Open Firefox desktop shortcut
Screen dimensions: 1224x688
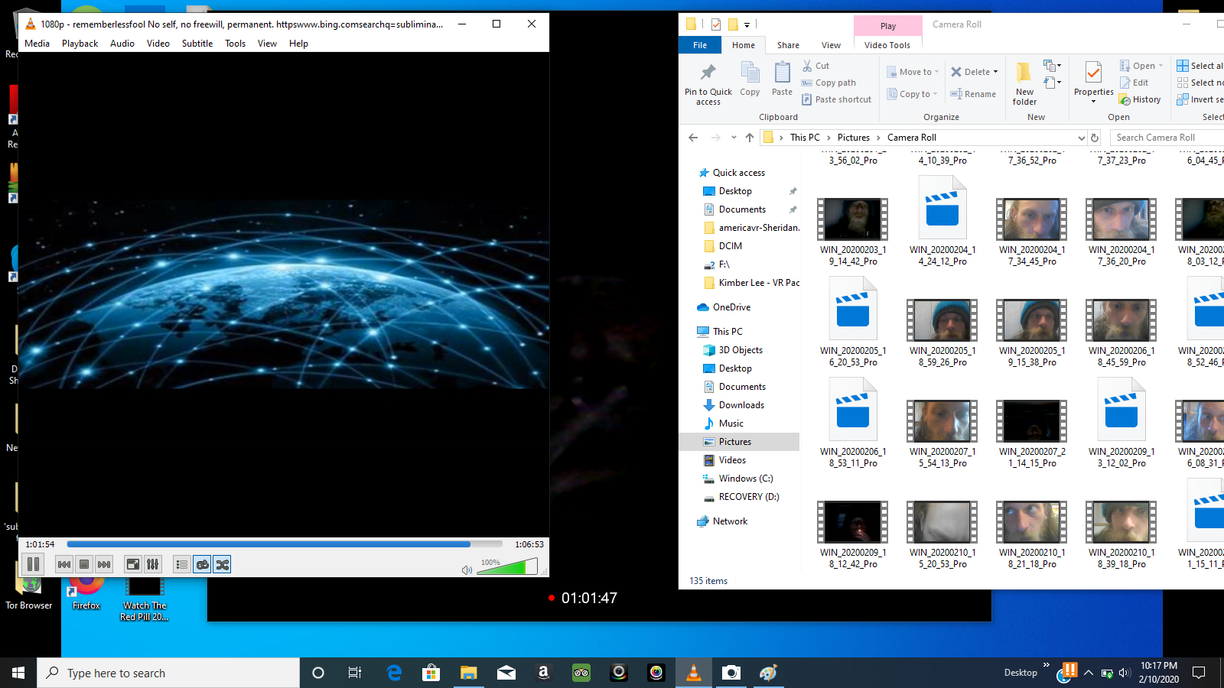(x=86, y=595)
